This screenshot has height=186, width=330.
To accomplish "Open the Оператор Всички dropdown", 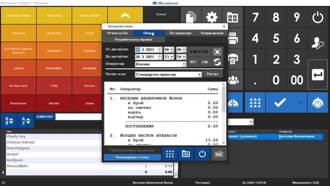I will pyautogui.click(x=184, y=64).
